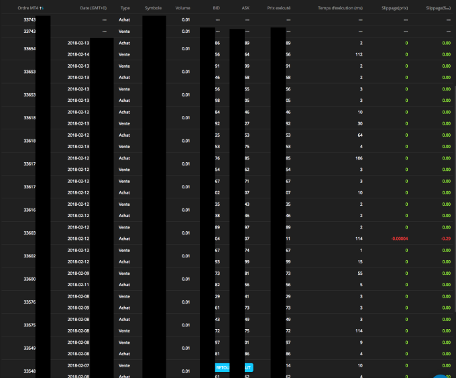Click the Type column header

click(125, 8)
